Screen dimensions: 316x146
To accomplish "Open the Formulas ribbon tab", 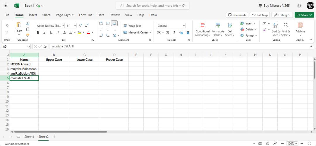I will click(85, 15).
